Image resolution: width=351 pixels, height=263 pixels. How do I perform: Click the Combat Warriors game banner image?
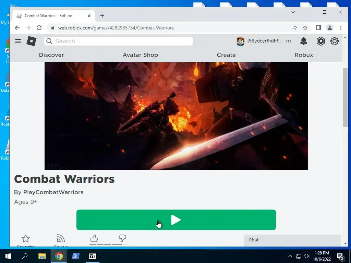point(176,116)
